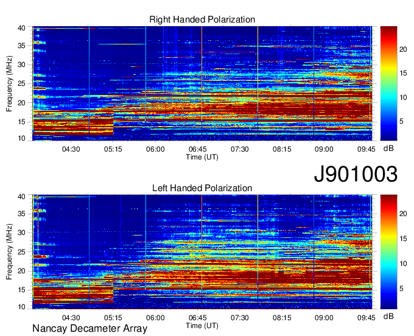414x336 pixels.
Task: Click the '20' value on bottom colorbar scale
Action: click(403, 214)
